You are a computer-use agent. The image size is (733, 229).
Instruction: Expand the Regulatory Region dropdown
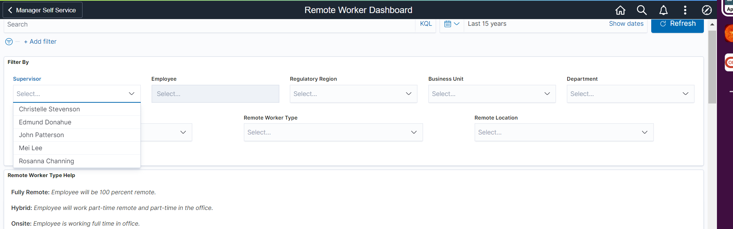tap(353, 94)
